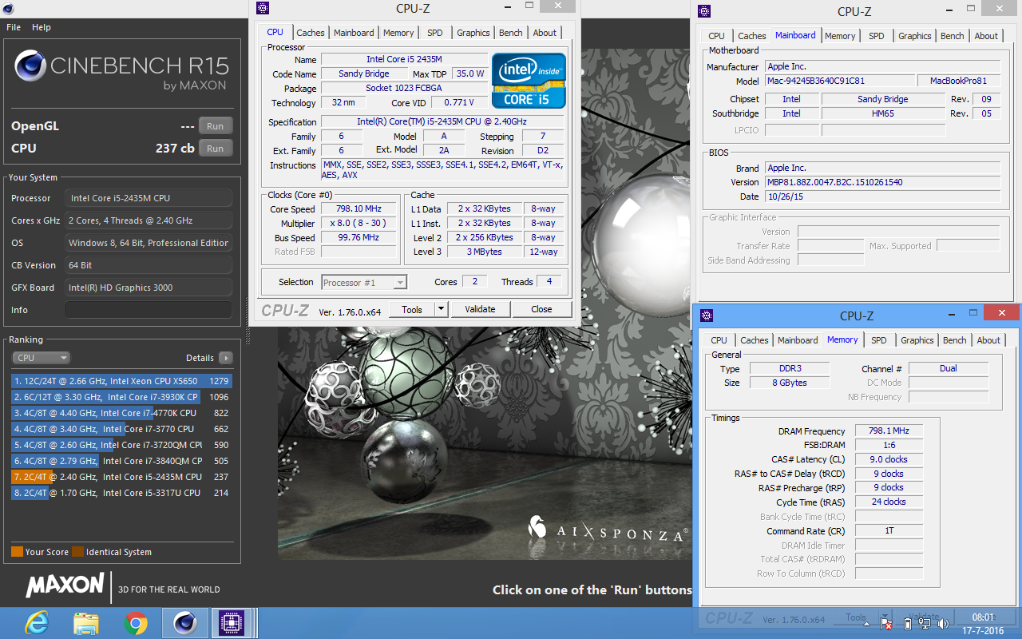Viewport: 1022px width, 639px height.
Task: Select Mainboard tab in CPU-Z memory timings window
Action: [x=798, y=340]
